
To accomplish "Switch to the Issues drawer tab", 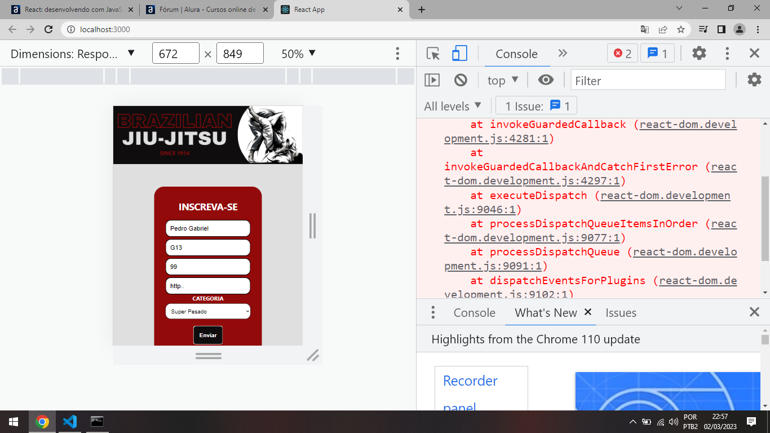I will pyautogui.click(x=621, y=312).
